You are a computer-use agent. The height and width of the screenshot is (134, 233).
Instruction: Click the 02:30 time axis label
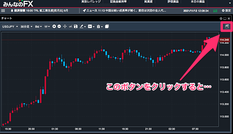coord(172,129)
